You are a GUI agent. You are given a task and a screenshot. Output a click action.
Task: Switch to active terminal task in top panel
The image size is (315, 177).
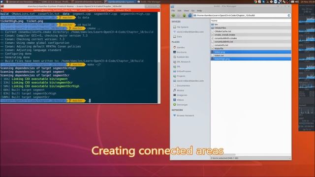[x=120, y=2]
